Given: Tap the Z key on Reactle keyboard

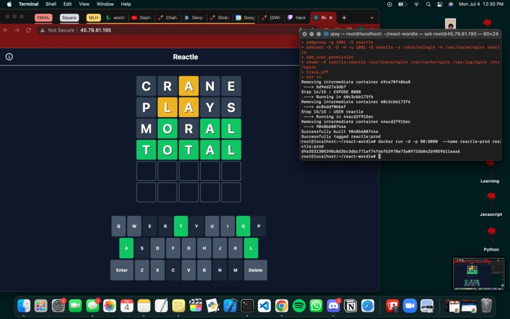Looking at the screenshot, I should 142,270.
